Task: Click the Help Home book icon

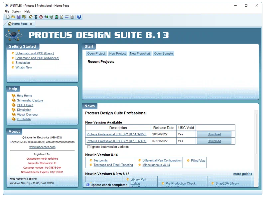Action: [14, 96]
